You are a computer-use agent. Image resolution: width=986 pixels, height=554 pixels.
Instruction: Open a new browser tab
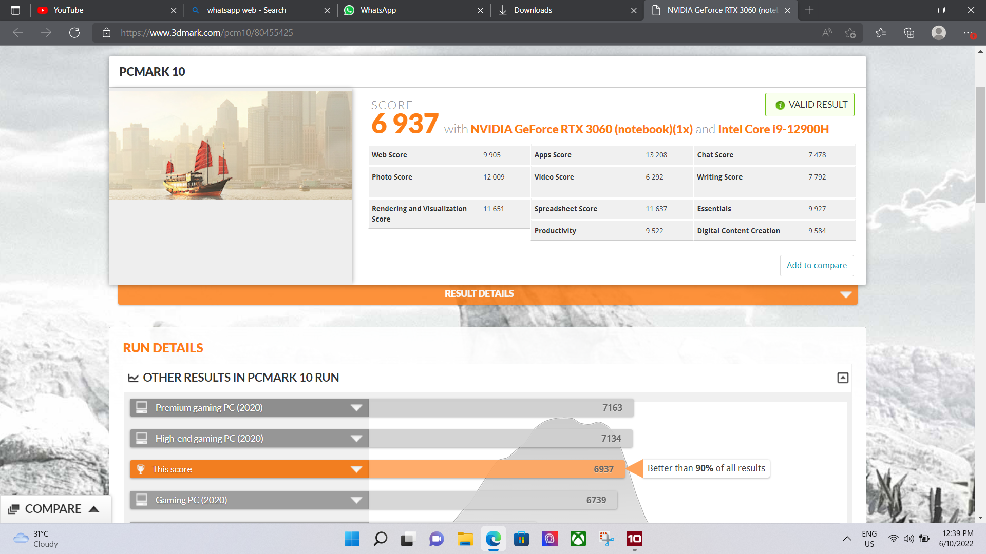tap(809, 10)
